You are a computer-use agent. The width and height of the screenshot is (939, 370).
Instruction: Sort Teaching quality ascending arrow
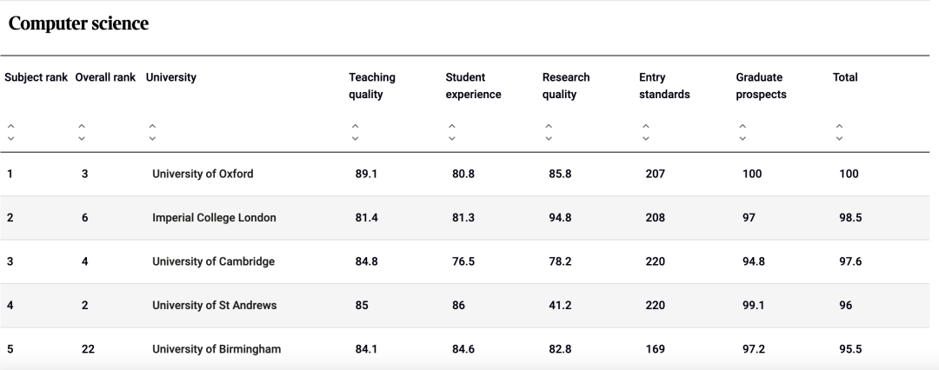pos(355,126)
